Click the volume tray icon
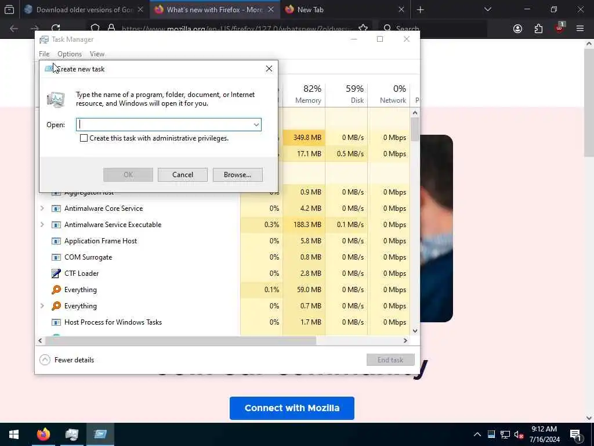Screen dimensions: 594x446 519,434
